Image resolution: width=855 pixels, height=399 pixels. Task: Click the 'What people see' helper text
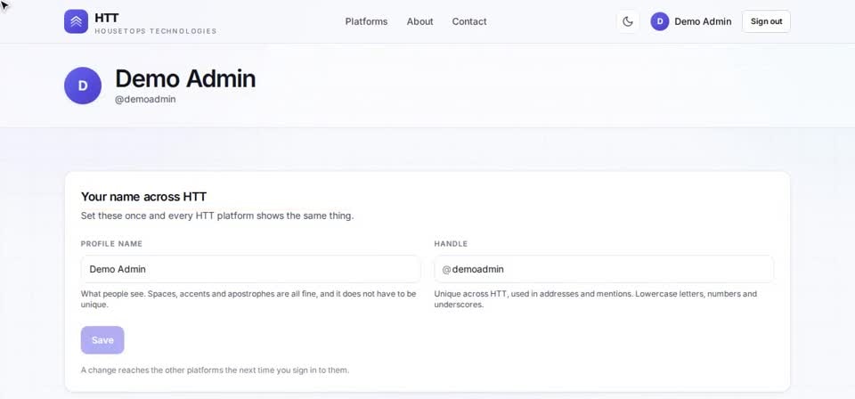248,299
